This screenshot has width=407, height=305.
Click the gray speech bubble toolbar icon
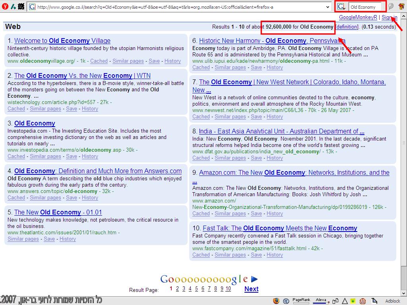pyautogui.click(x=391, y=6)
